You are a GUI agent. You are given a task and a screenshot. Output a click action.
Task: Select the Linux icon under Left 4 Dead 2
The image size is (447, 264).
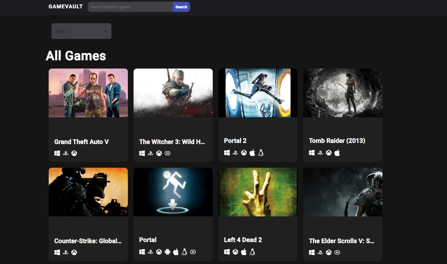[252, 252]
